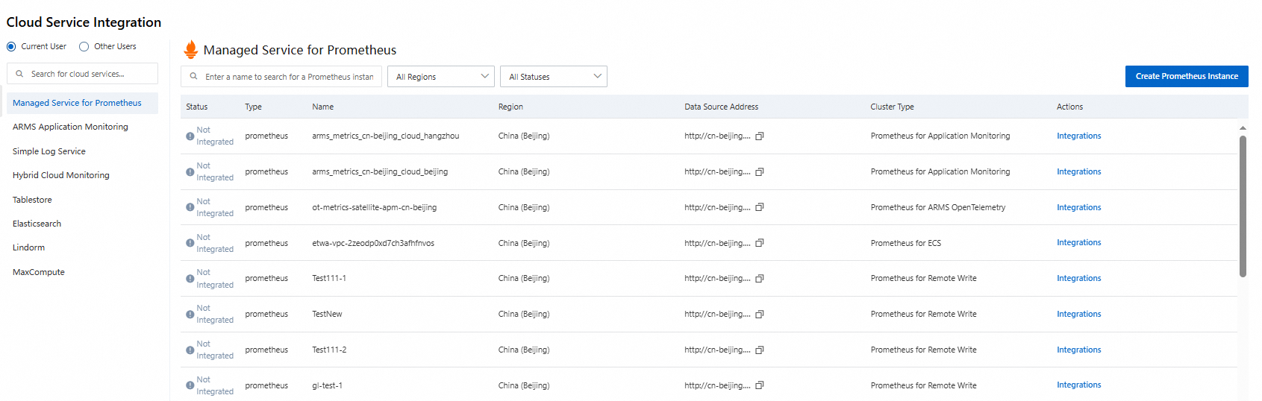
Task: Open Integrations for gl-test-1
Action: tap(1078, 385)
